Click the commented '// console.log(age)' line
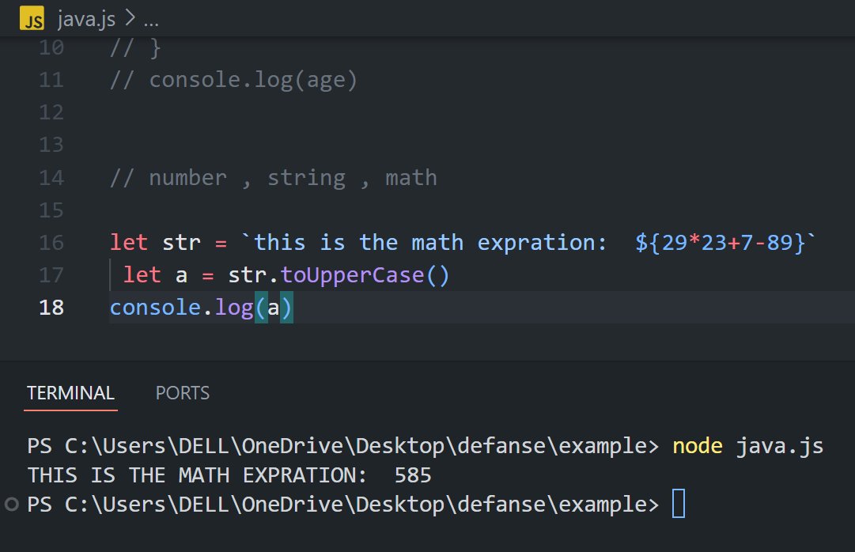855x552 pixels. (x=233, y=80)
